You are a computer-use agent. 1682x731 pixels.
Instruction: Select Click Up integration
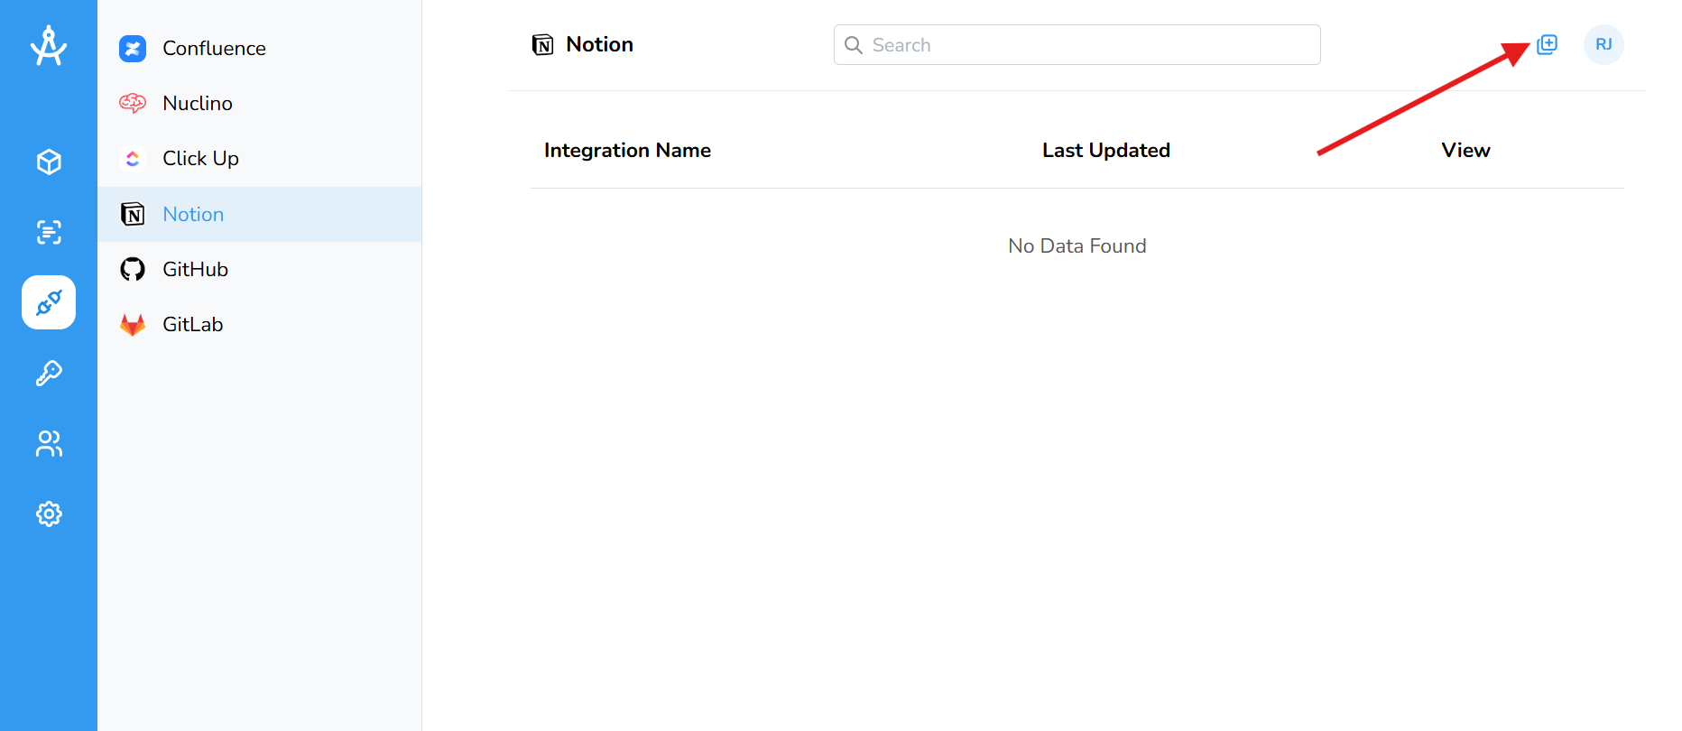[x=259, y=159]
